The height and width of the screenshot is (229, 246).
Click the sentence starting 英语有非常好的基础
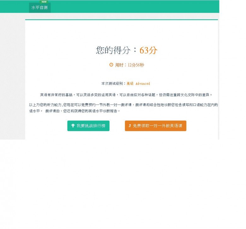click(x=126, y=95)
